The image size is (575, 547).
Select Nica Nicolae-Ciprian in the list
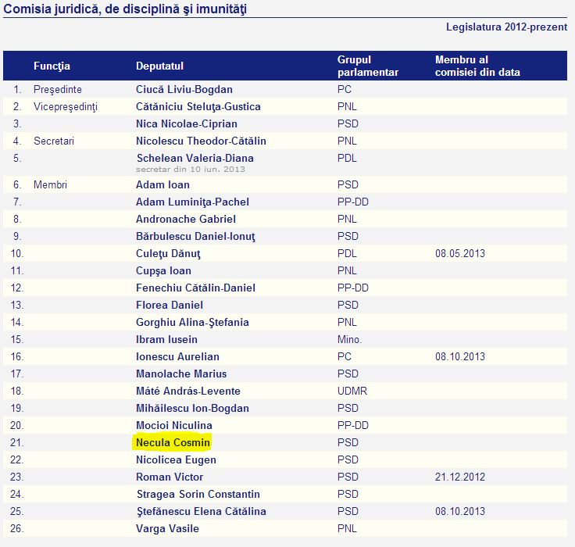point(186,123)
